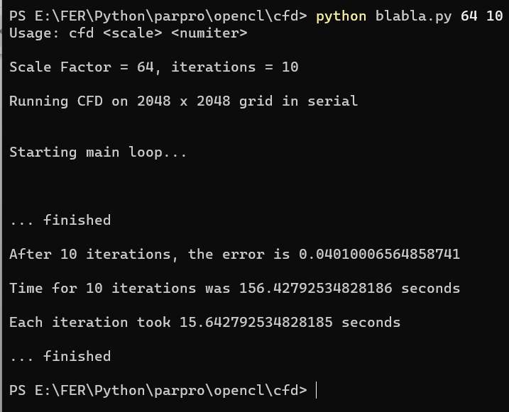Click the error value 0.04010006564858741
The height and width of the screenshot is (412, 509).
click(x=379, y=254)
